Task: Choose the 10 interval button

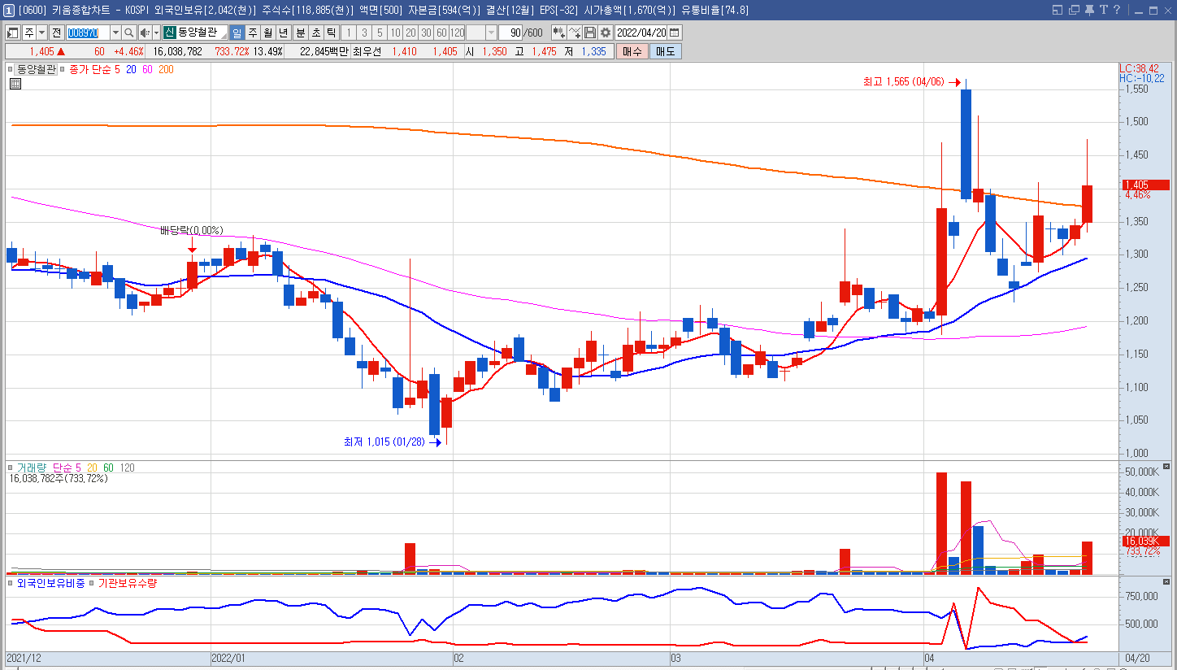Action: click(395, 33)
